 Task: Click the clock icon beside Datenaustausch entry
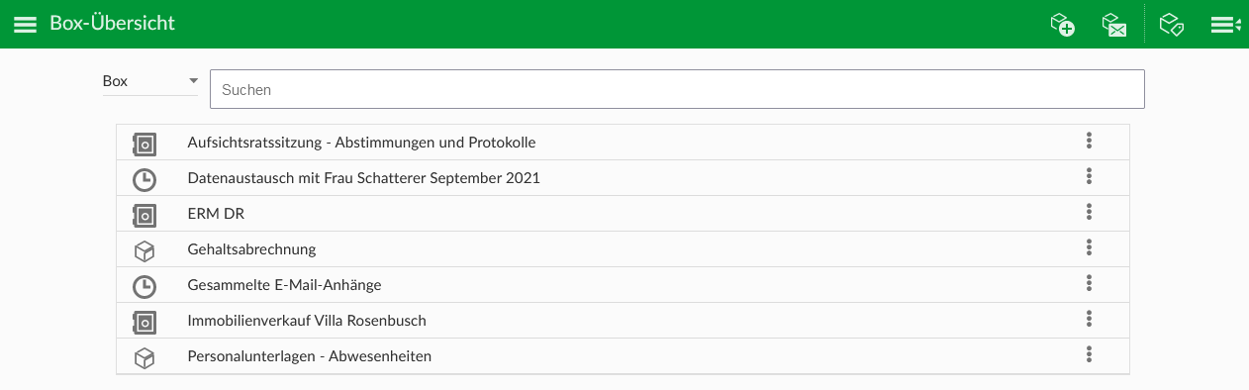(x=144, y=179)
